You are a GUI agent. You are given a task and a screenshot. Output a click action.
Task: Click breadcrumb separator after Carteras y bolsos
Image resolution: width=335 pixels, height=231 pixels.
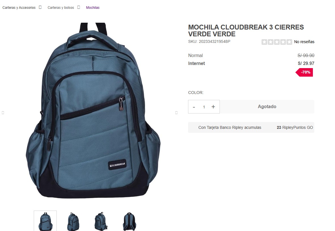pyautogui.click(x=79, y=7)
